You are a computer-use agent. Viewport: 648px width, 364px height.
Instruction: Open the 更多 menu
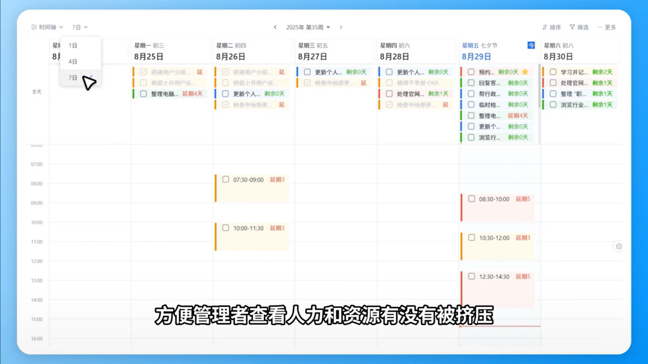[607, 27]
